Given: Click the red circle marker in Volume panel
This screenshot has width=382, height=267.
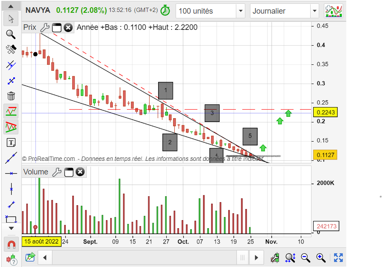Looking at the screenshot, I should click(35, 227).
